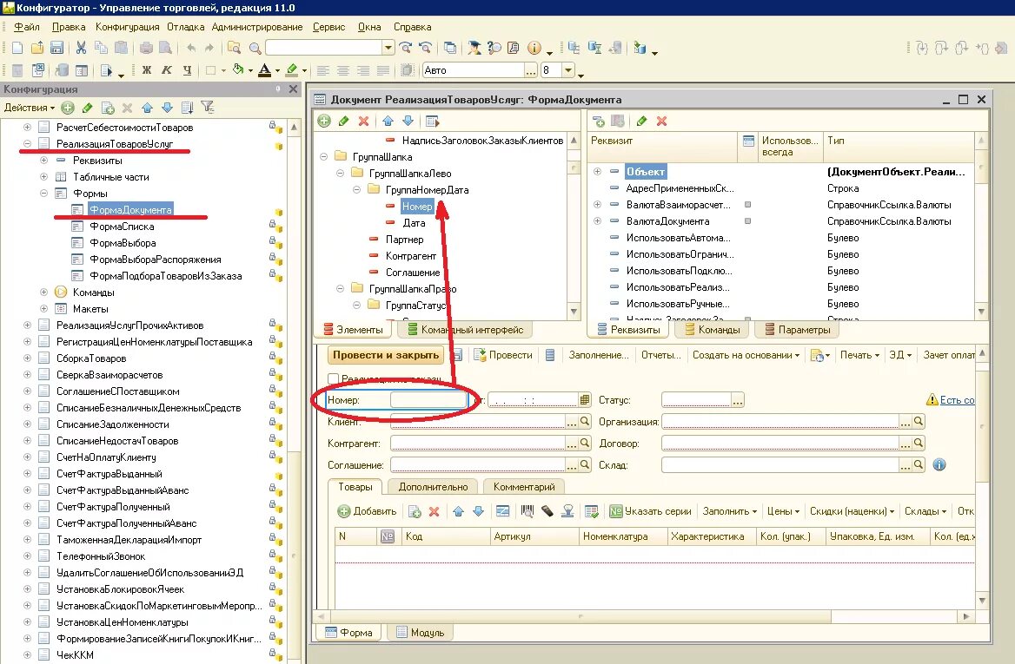Image resolution: width=1015 pixels, height=664 pixels.
Task: Click the Undo arrow icon
Action: [x=191, y=48]
